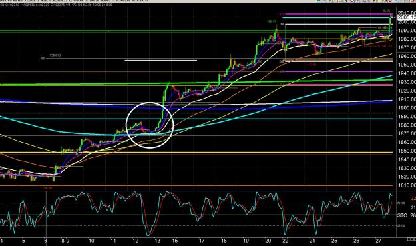Screen dimensions: 416x246
Task: Click date 24 on the time axis
Action: (x=312, y=241)
